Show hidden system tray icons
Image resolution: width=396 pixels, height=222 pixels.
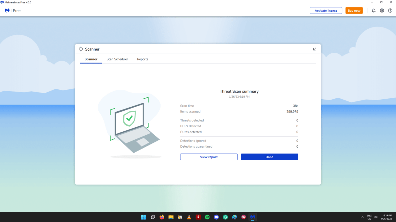pyautogui.click(x=362, y=217)
